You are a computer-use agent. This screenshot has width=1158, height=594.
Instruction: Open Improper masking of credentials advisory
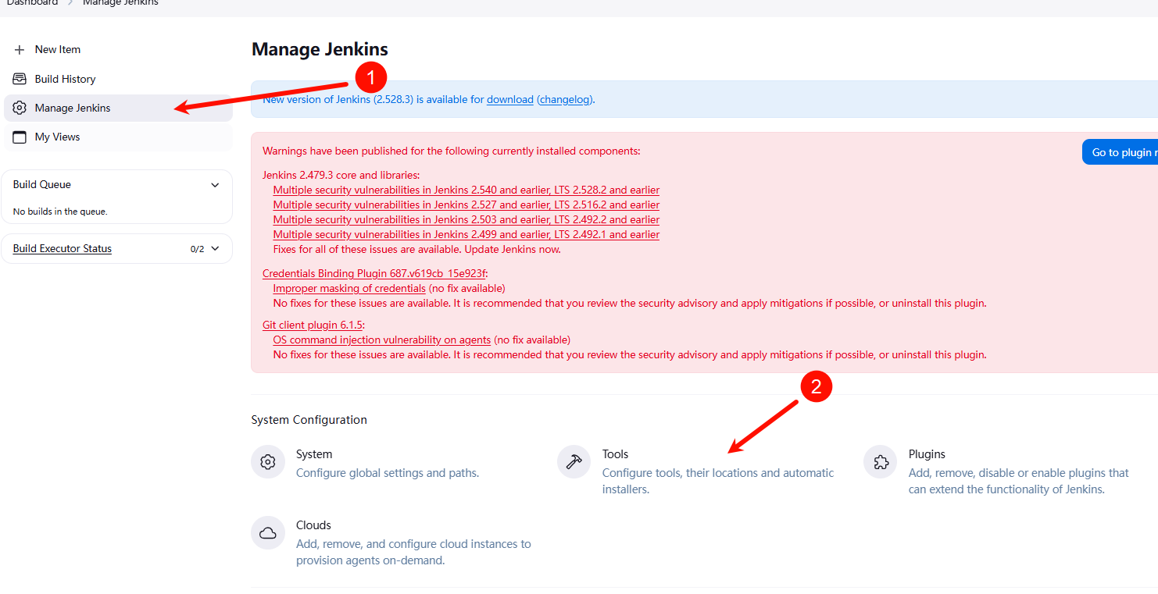pos(348,288)
